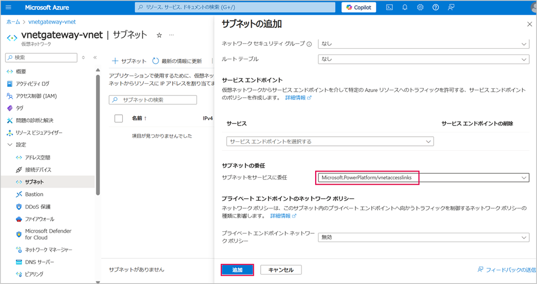The height and width of the screenshot is (284, 537).
Task: Click the top bar feedback icon
Action: click(x=451, y=7)
